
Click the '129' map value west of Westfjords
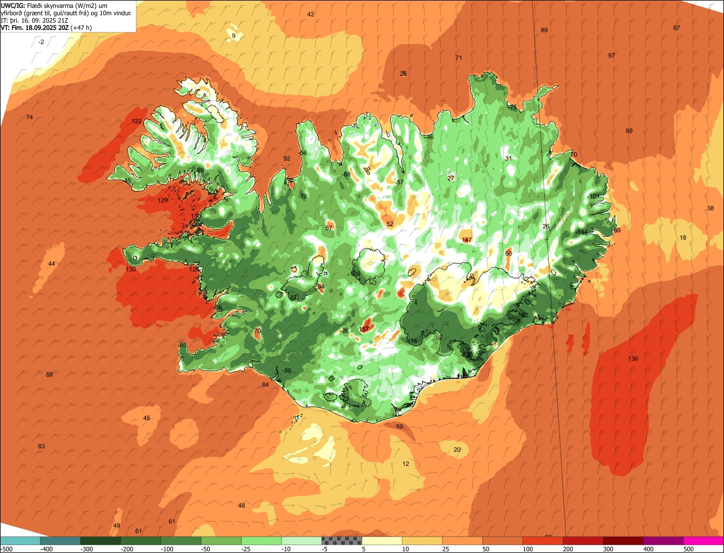point(163,200)
